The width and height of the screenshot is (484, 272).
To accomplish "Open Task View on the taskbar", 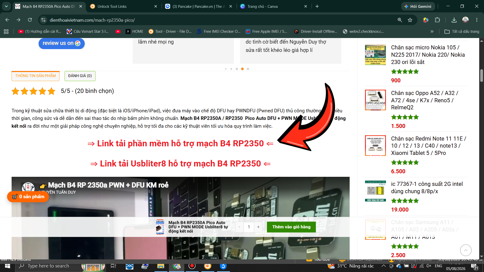I will click(x=113, y=266).
